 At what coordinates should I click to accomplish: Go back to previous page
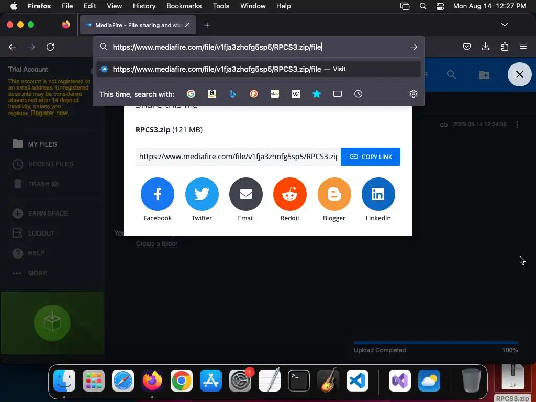coord(13,47)
